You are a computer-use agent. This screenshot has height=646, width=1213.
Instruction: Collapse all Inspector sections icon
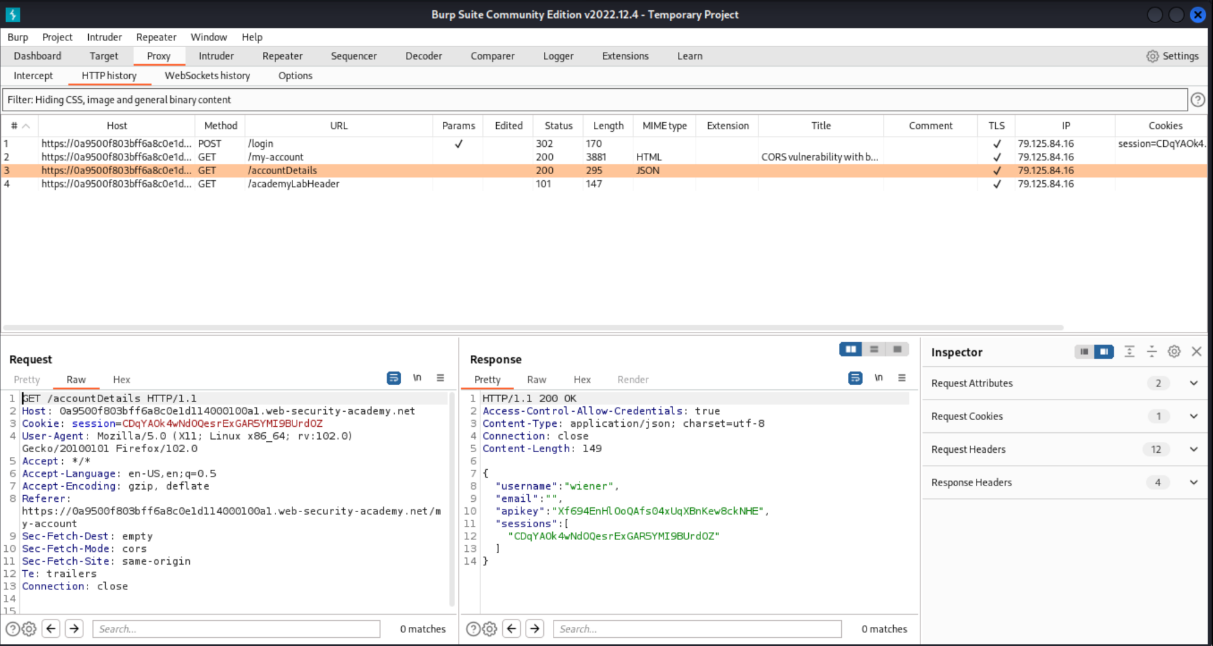[1151, 351]
